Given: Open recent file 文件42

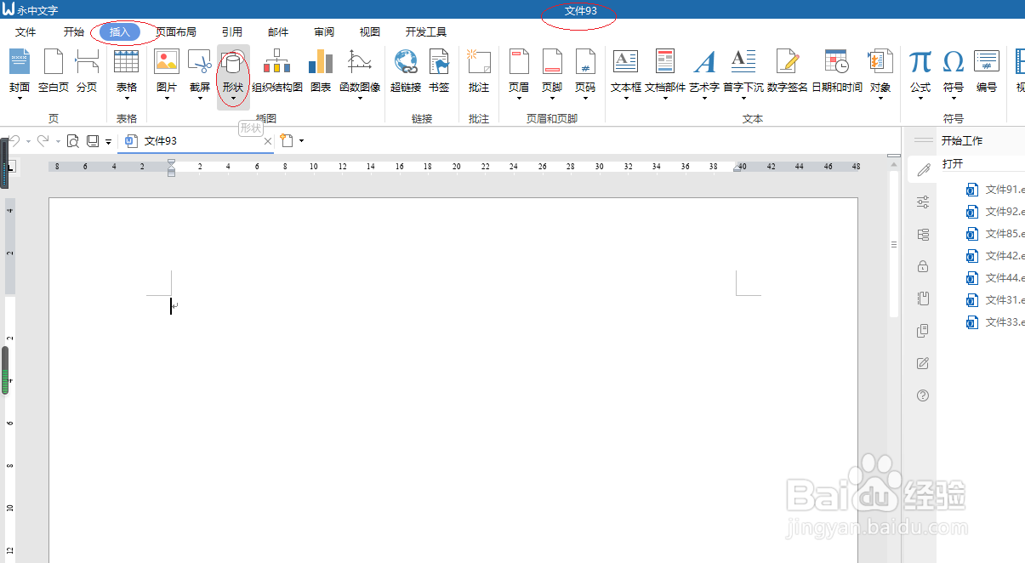Looking at the screenshot, I should click(x=995, y=256).
